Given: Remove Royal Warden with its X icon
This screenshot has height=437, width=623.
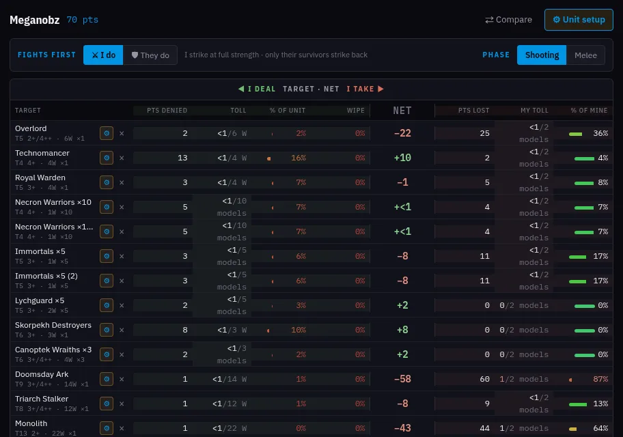Looking at the screenshot, I should pos(122,183).
